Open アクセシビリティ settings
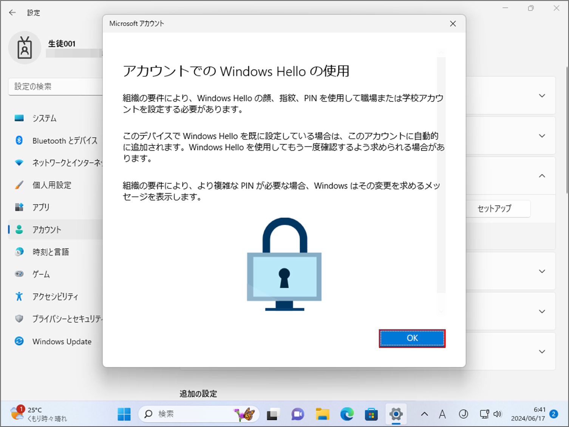The width and height of the screenshot is (569, 427). point(56,297)
